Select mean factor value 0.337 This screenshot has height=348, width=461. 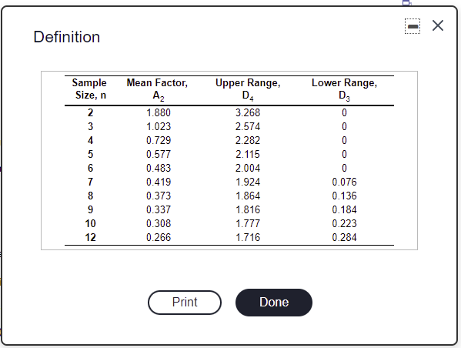tap(159, 209)
